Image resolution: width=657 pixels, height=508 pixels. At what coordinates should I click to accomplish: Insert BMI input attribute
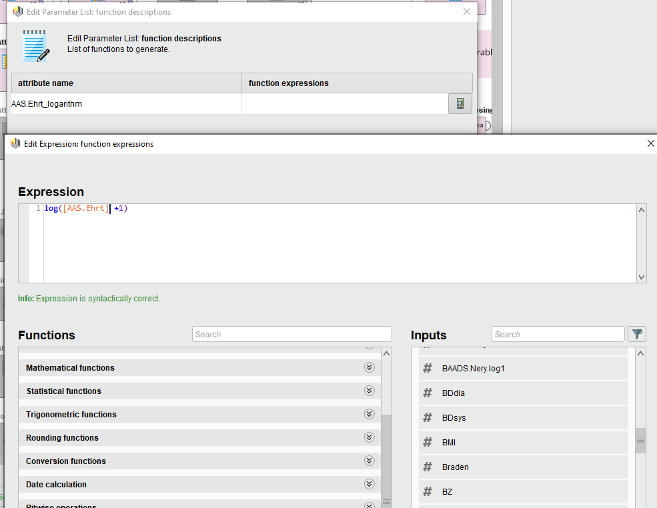click(x=523, y=443)
